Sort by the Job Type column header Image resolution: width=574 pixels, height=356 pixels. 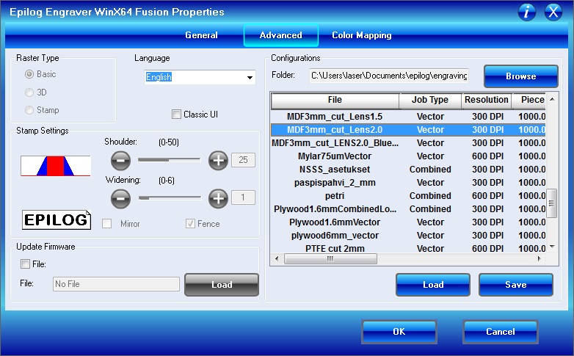[430, 100]
